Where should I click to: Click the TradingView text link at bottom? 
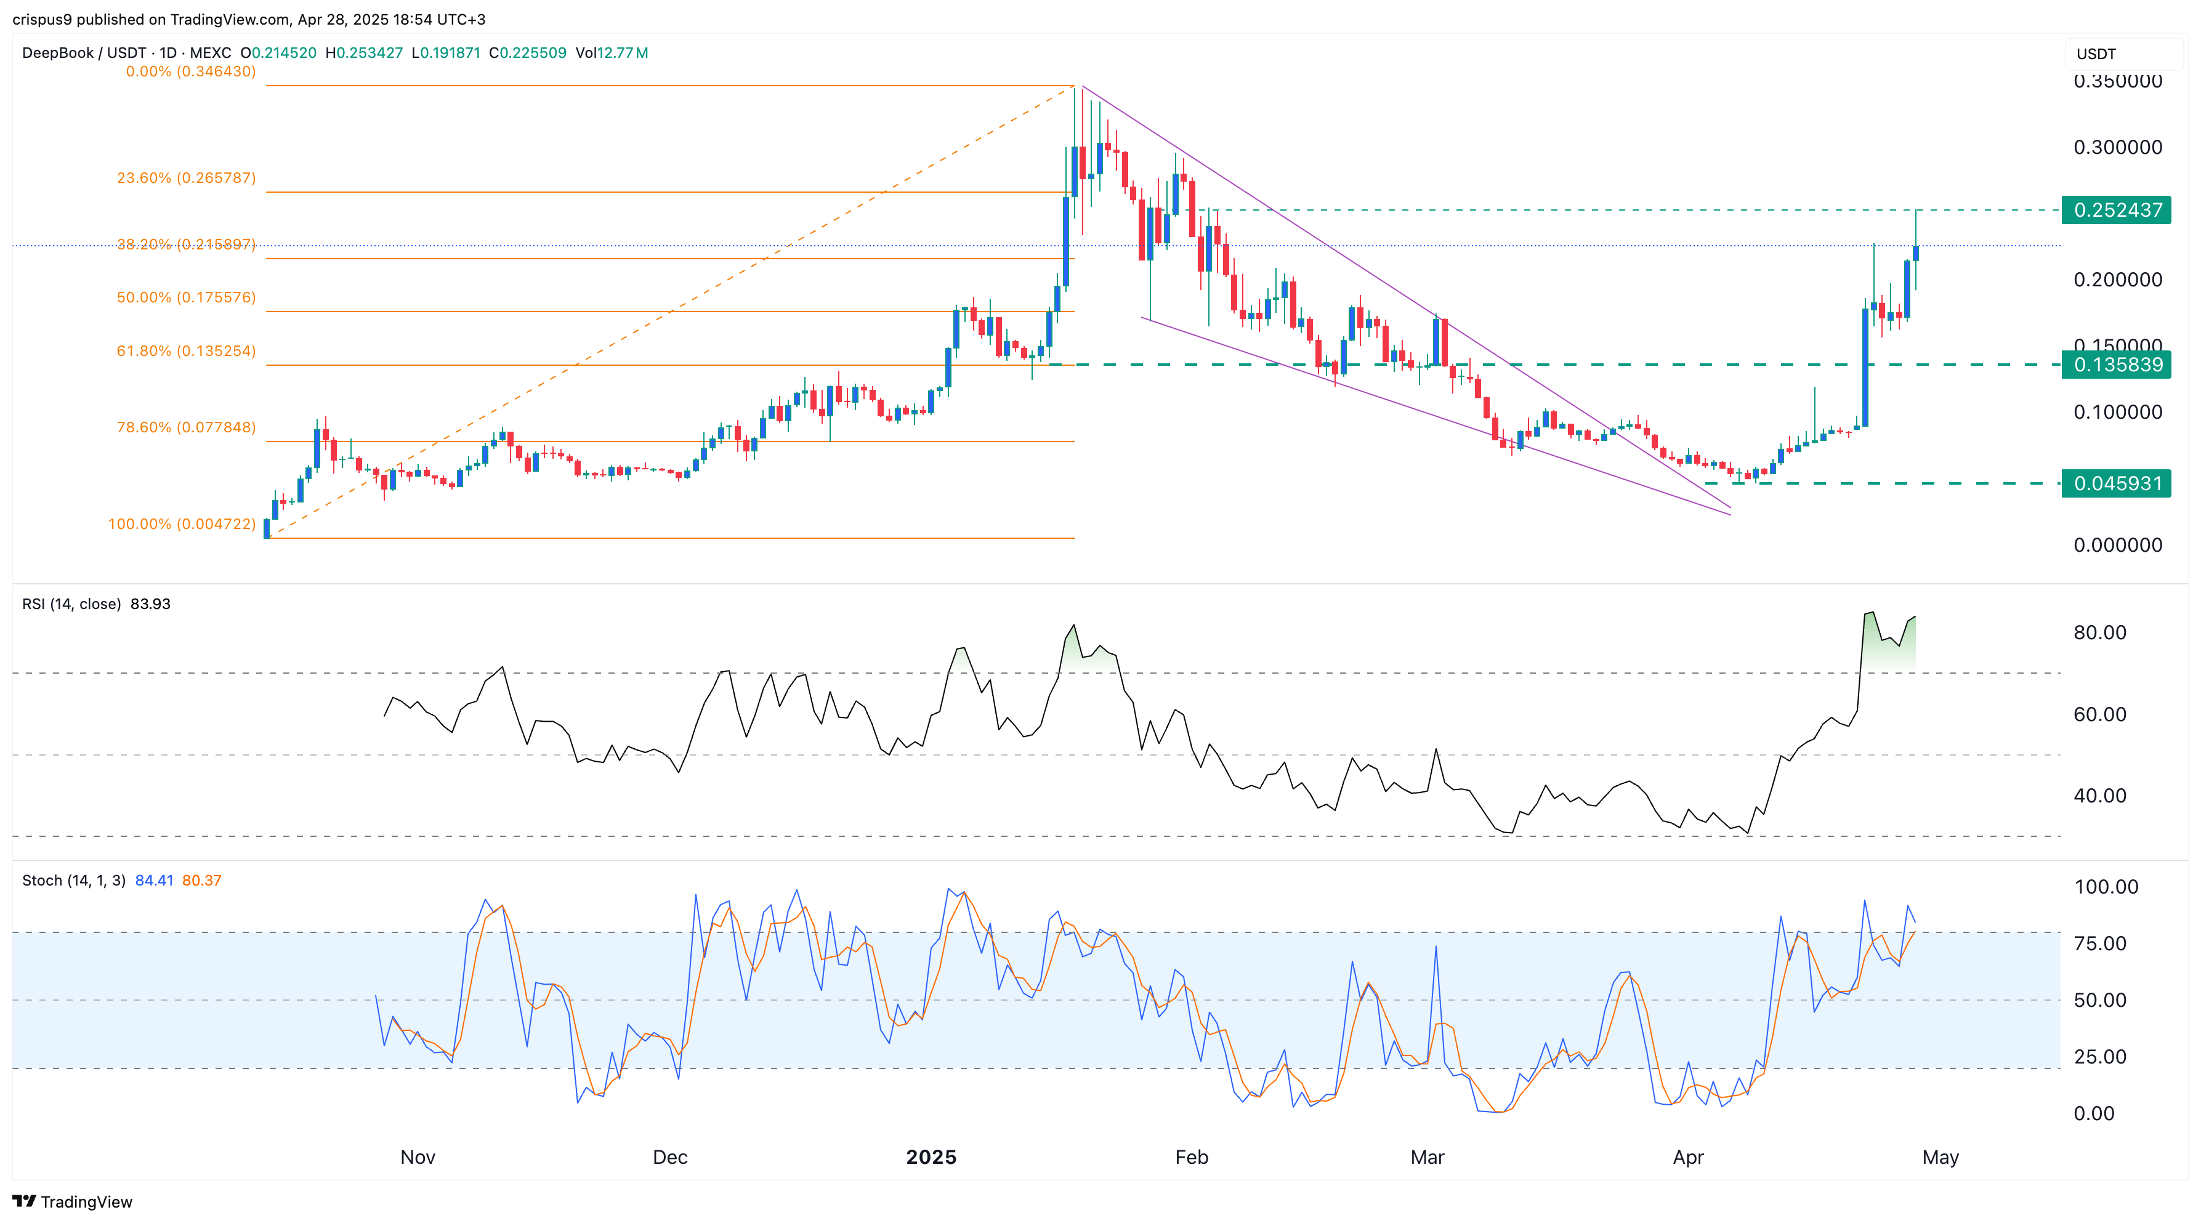[86, 1201]
